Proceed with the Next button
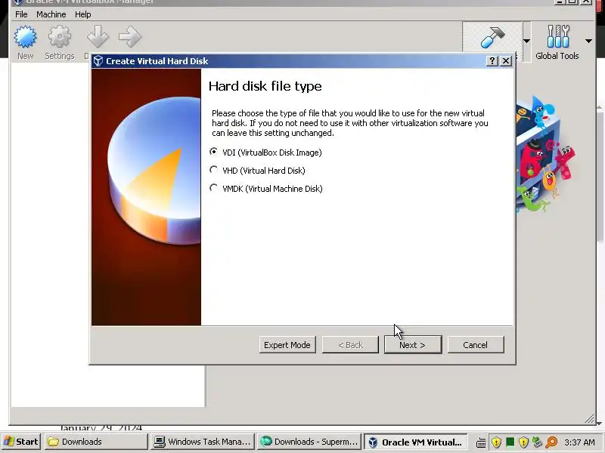Screen dimensions: 605x453 point(412,345)
